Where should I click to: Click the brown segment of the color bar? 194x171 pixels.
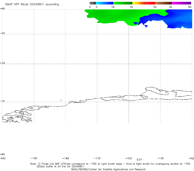tap(163, 3)
